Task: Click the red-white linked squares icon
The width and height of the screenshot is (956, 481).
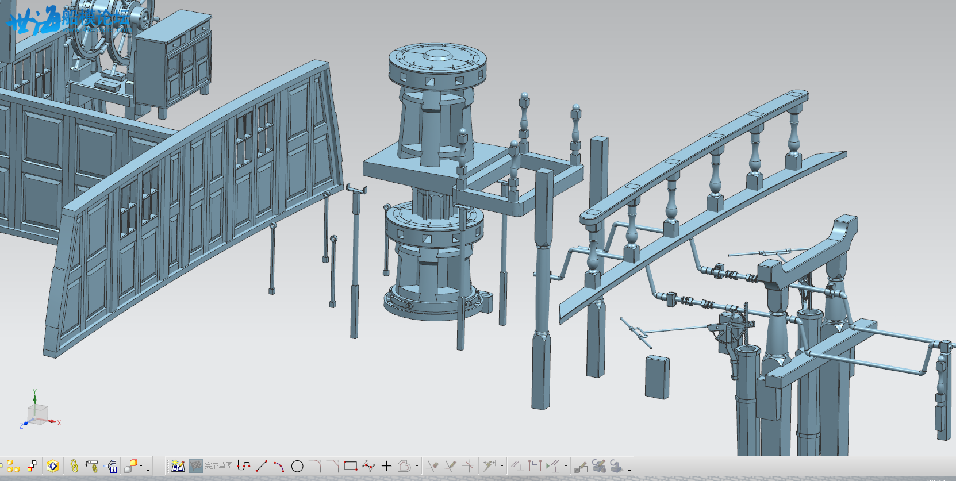Action: pyautogui.click(x=33, y=466)
